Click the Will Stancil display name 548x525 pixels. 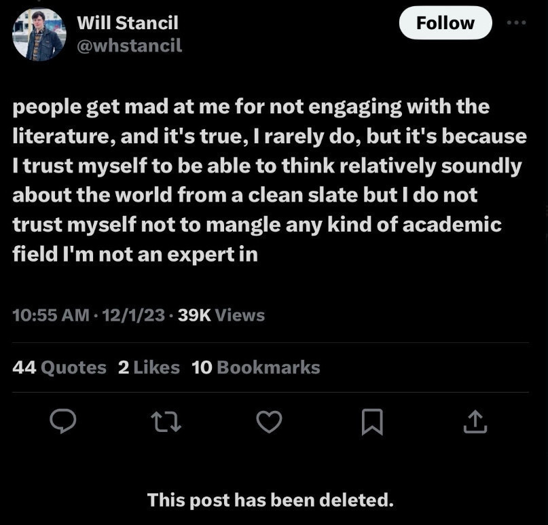click(128, 22)
